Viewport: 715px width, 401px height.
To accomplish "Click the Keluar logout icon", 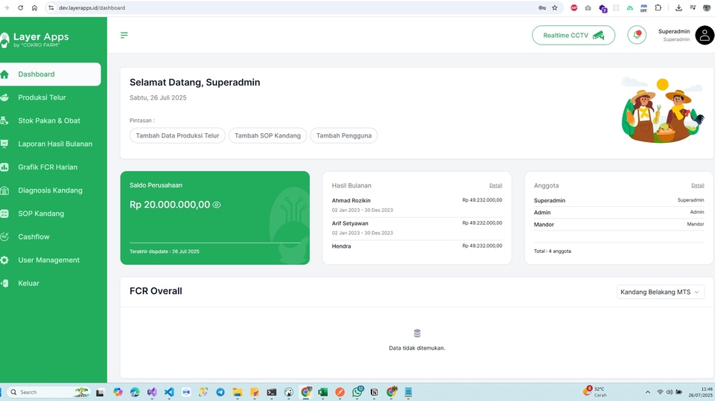I will [4, 283].
